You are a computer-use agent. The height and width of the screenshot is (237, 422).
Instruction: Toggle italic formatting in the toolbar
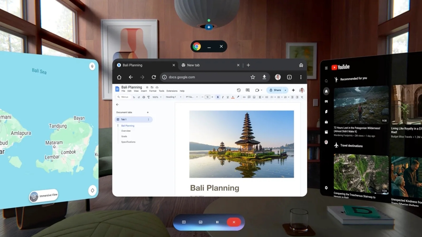tap(223, 97)
